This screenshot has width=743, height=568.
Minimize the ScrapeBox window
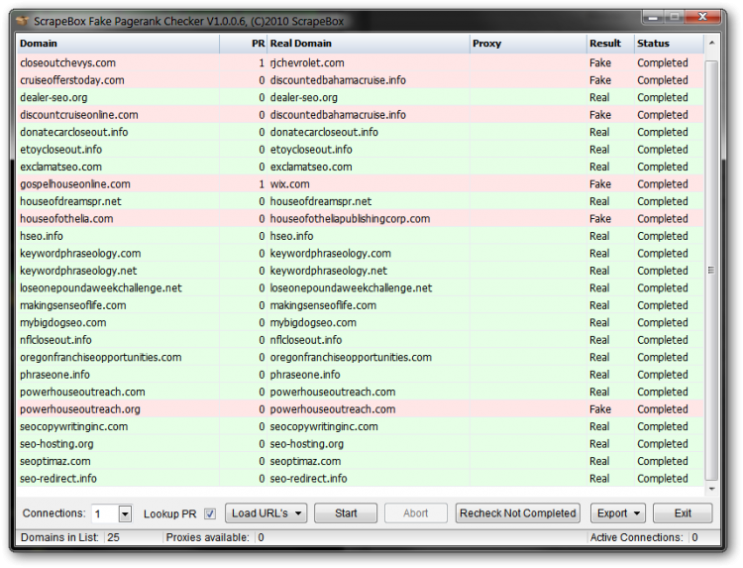[654, 17]
